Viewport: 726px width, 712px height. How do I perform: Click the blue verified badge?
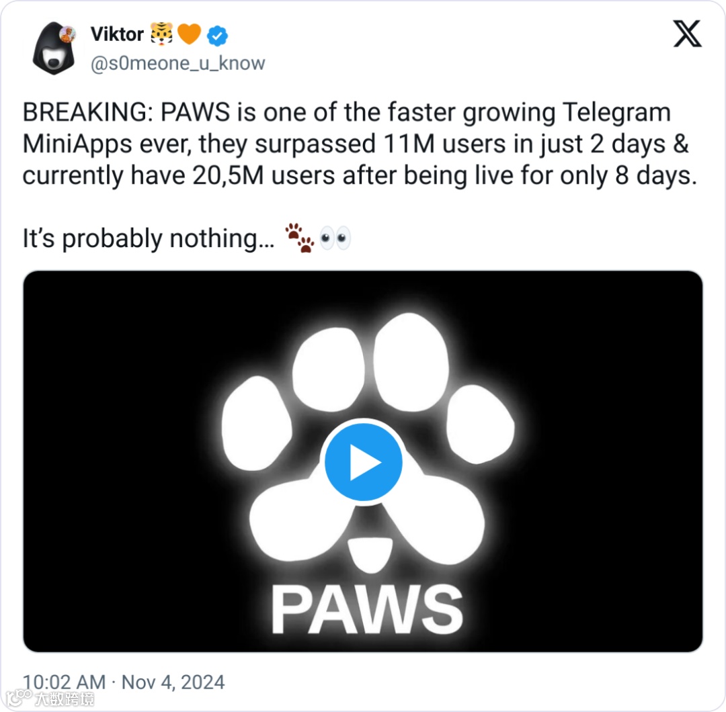217,35
